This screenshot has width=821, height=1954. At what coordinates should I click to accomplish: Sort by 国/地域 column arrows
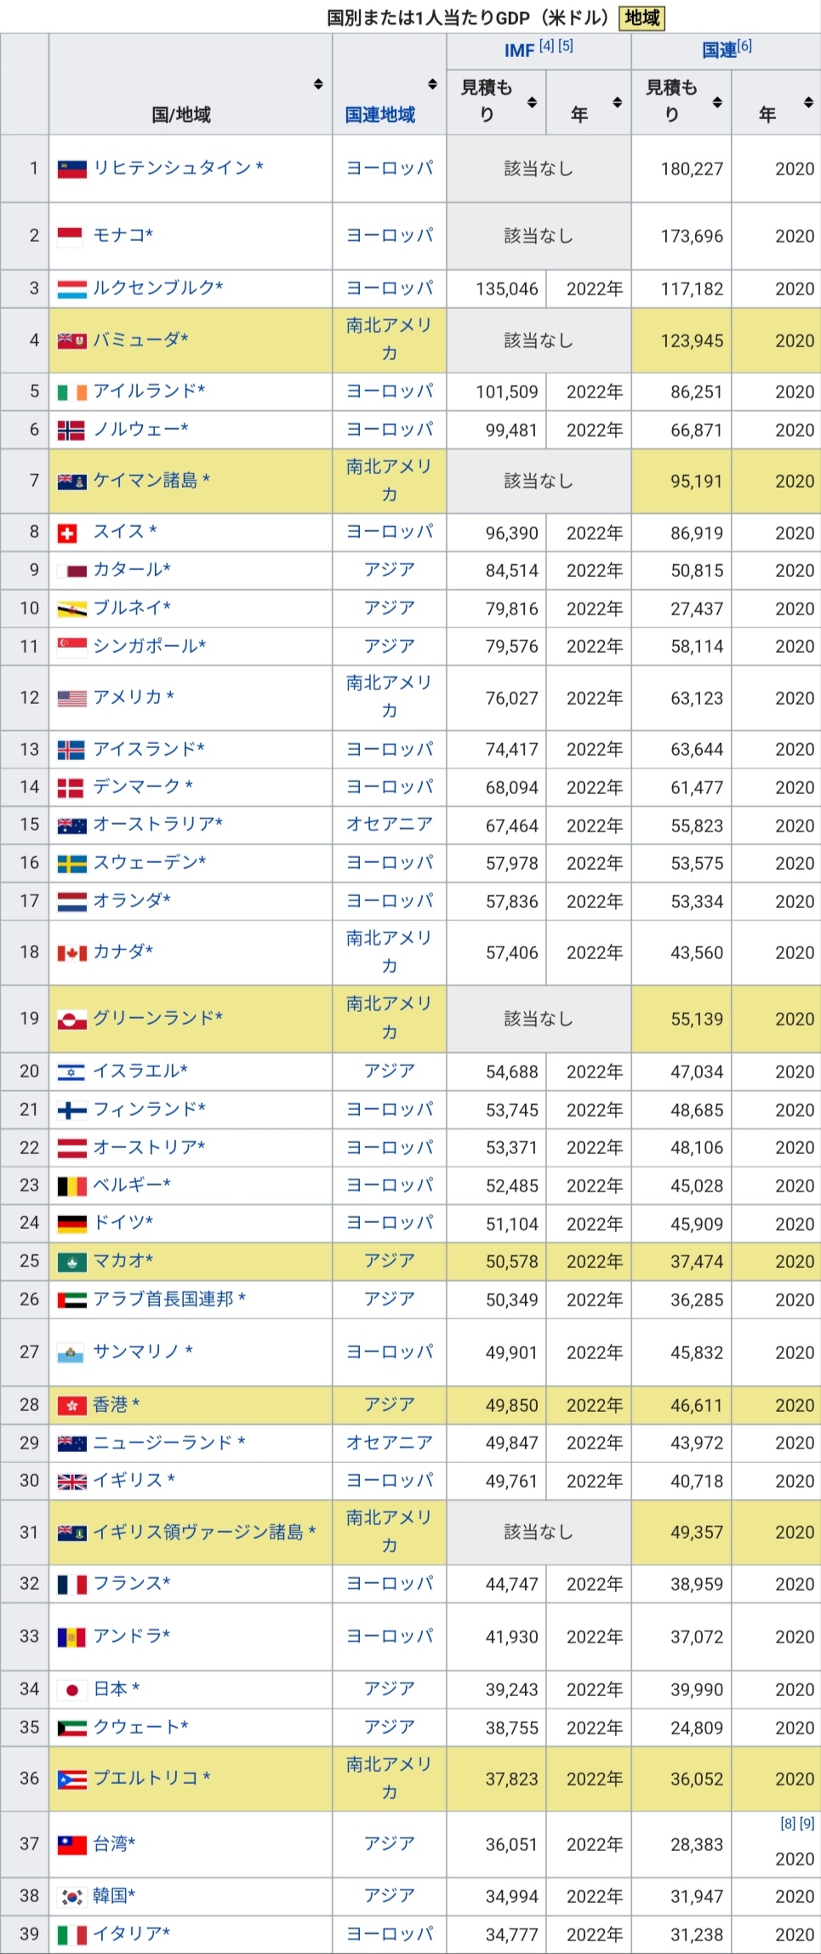[x=318, y=84]
